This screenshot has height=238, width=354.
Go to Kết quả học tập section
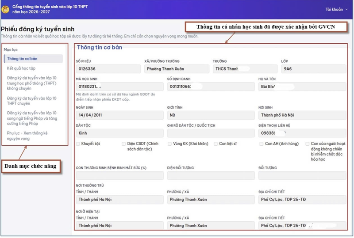(x=21, y=68)
